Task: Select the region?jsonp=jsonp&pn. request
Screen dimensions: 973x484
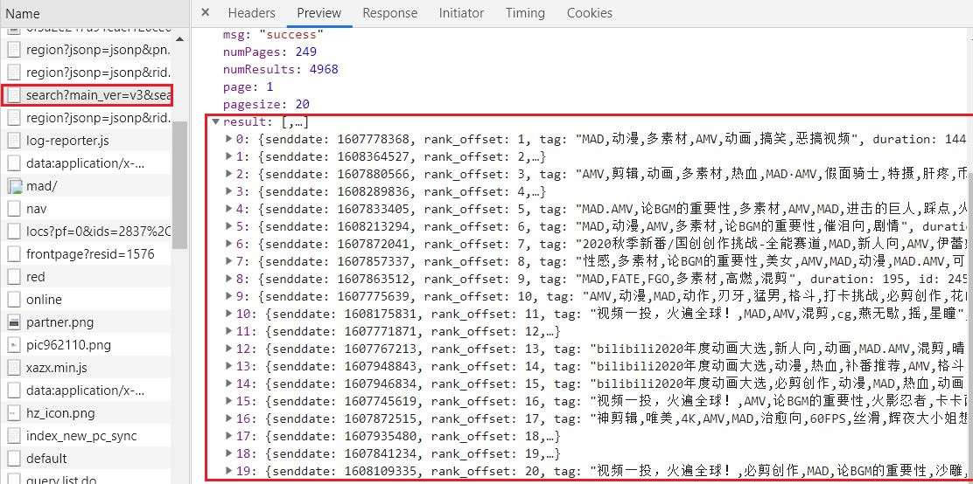Action: point(86,50)
